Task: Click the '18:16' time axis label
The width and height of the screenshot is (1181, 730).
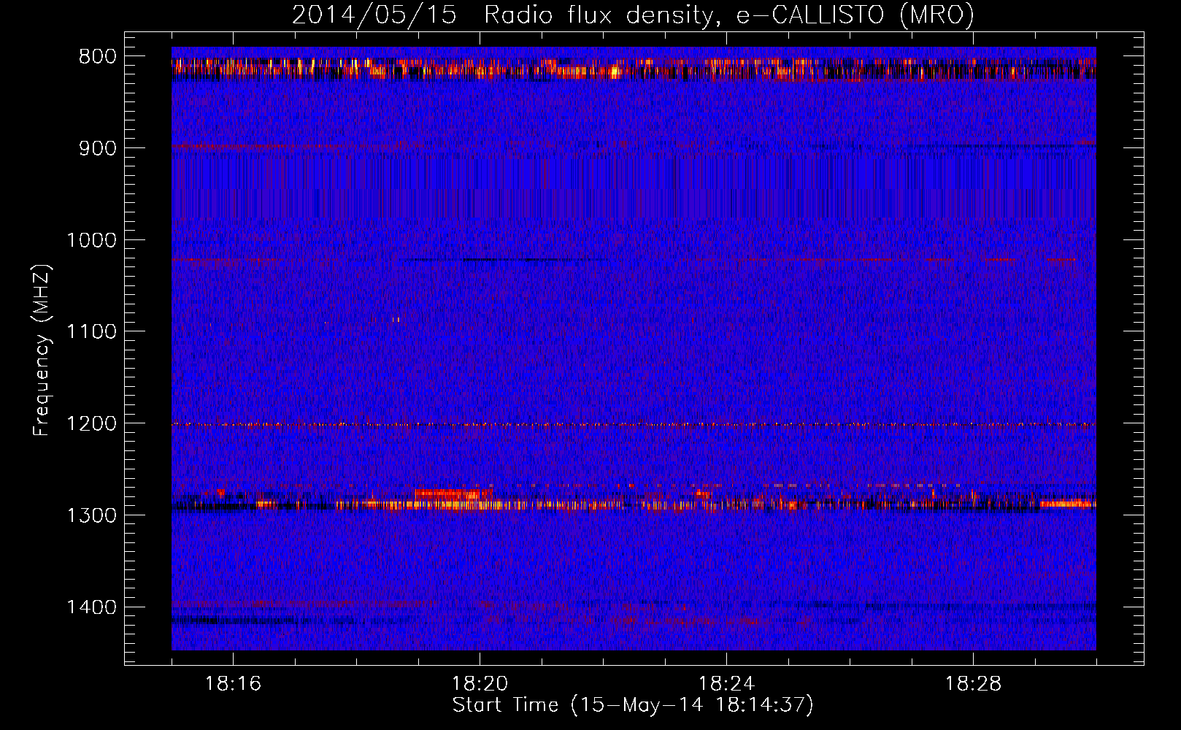Action: pyautogui.click(x=233, y=684)
